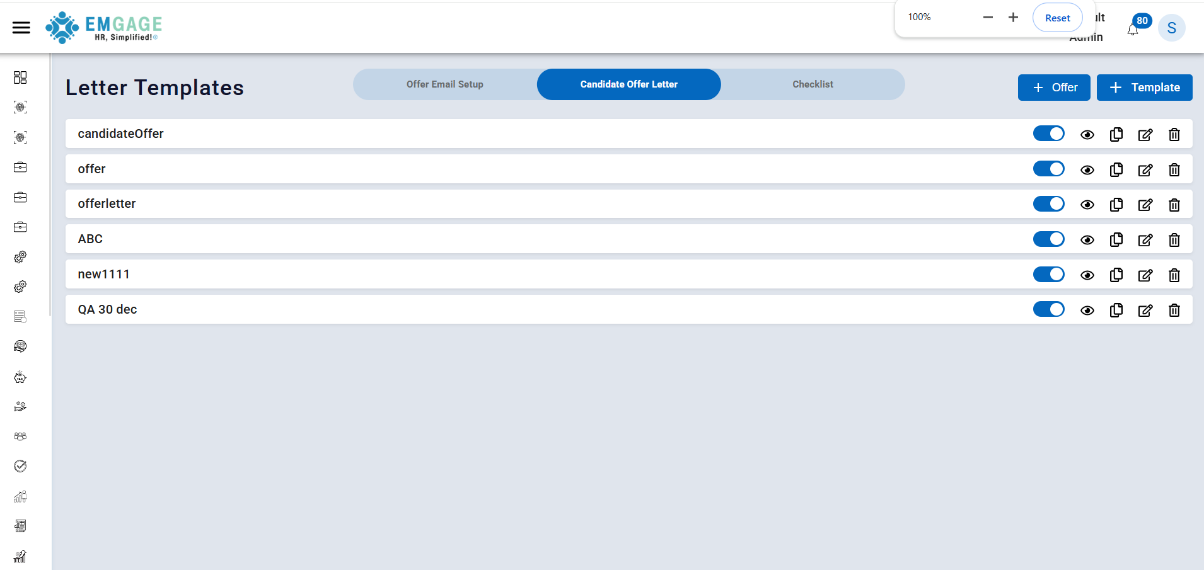This screenshot has width=1204, height=570.
Task: Open the team members icon in sidebar
Action: pos(20,436)
